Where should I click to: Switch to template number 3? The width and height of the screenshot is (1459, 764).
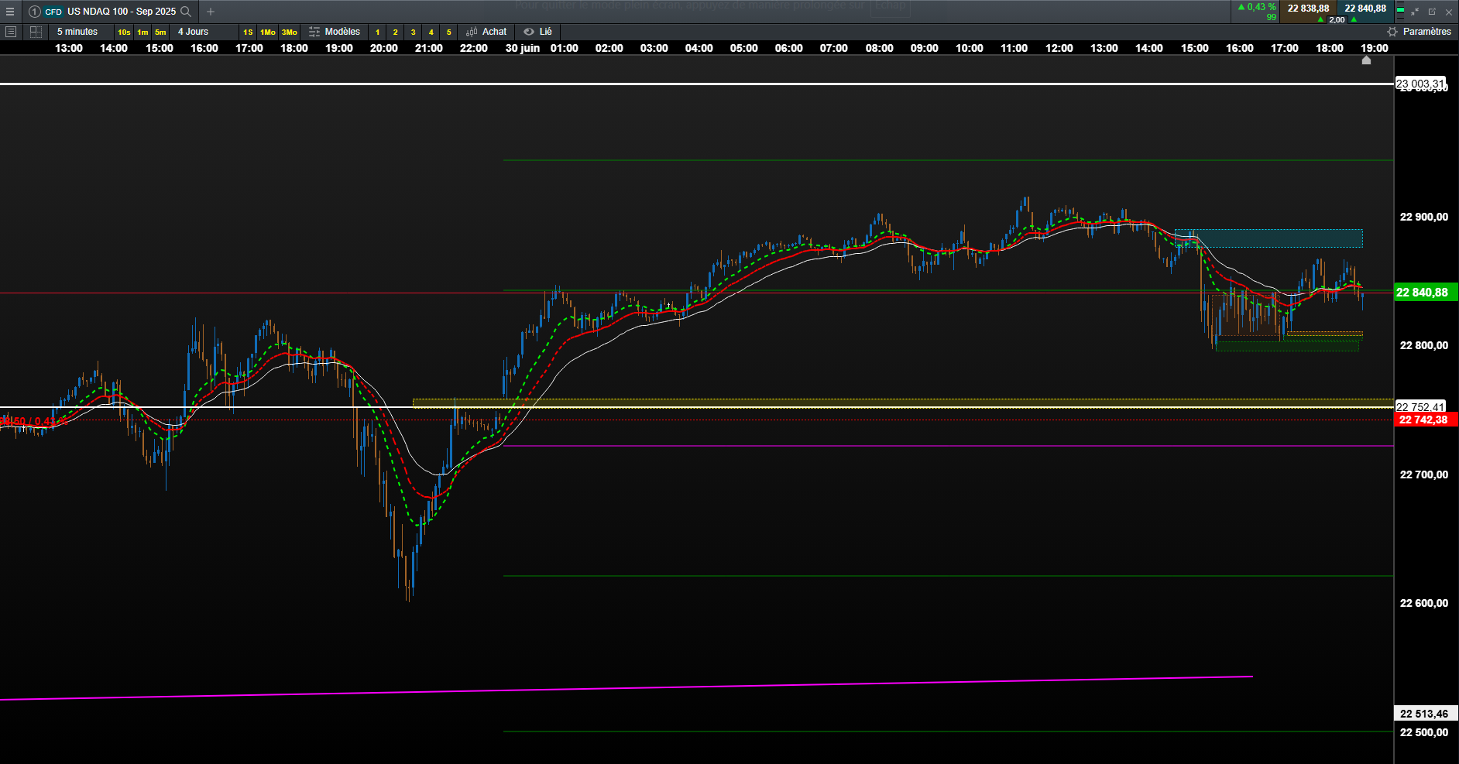tap(414, 32)
